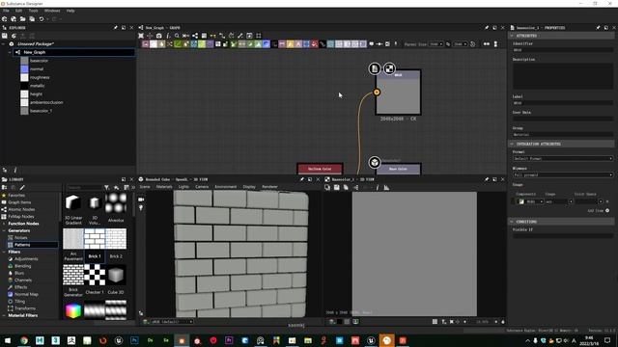The height and width of the screenshot is (347, 618).
Task: Open the Components RGBA dropdown
Action: tap(530, 201)
